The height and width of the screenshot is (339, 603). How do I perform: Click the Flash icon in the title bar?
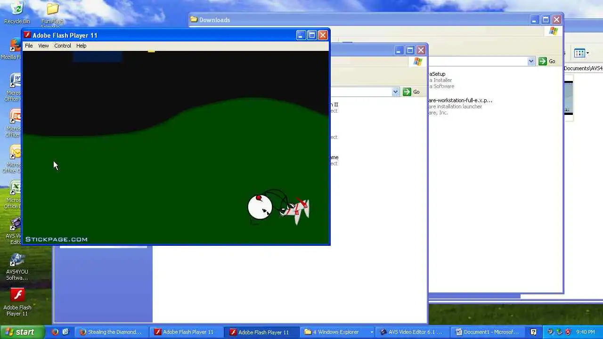27,35
